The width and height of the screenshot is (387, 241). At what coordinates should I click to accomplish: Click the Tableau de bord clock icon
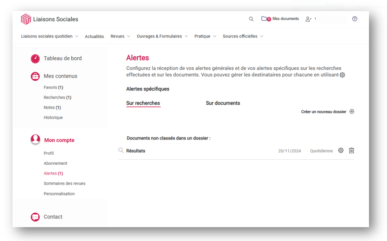tap(35, 59)
